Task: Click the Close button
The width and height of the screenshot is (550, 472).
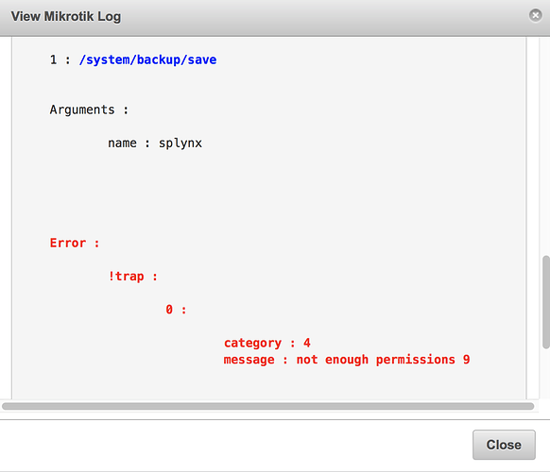Action: [x=504, y=445]
